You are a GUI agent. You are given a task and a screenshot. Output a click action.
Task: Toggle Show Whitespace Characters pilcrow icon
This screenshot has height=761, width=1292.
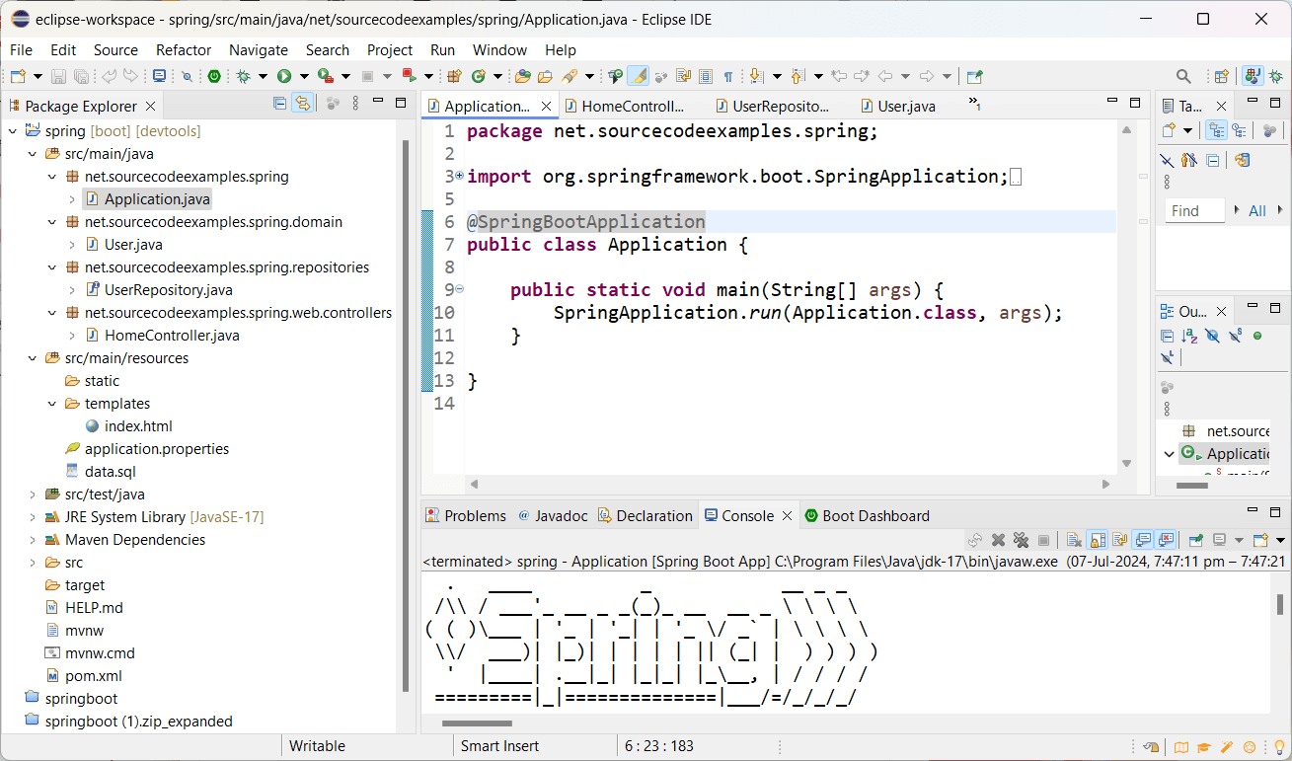click(728, 76)
